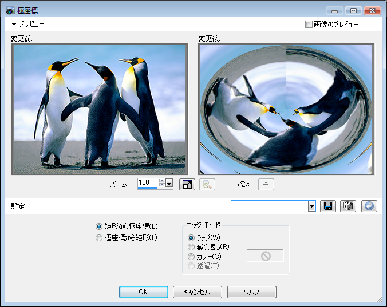Select the 極座標から矩形(L) radio option
387x307 pixels.
(100, 237)
